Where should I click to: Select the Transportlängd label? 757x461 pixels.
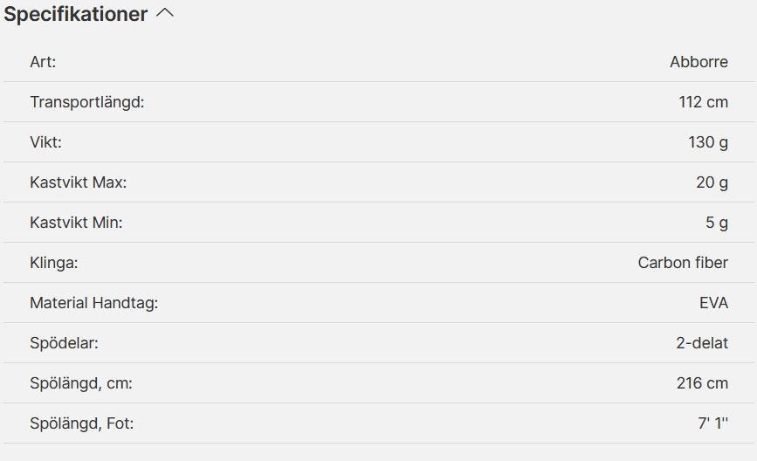[86, 102]
